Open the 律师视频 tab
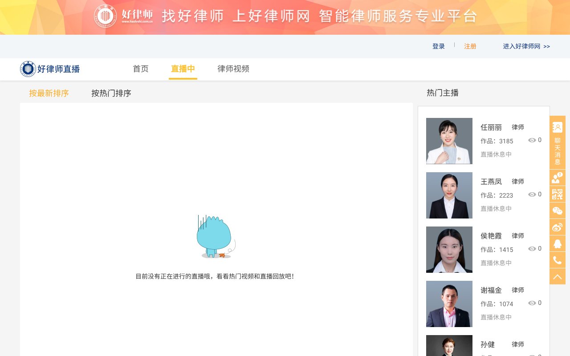570x356 pixels. (233, 69)
